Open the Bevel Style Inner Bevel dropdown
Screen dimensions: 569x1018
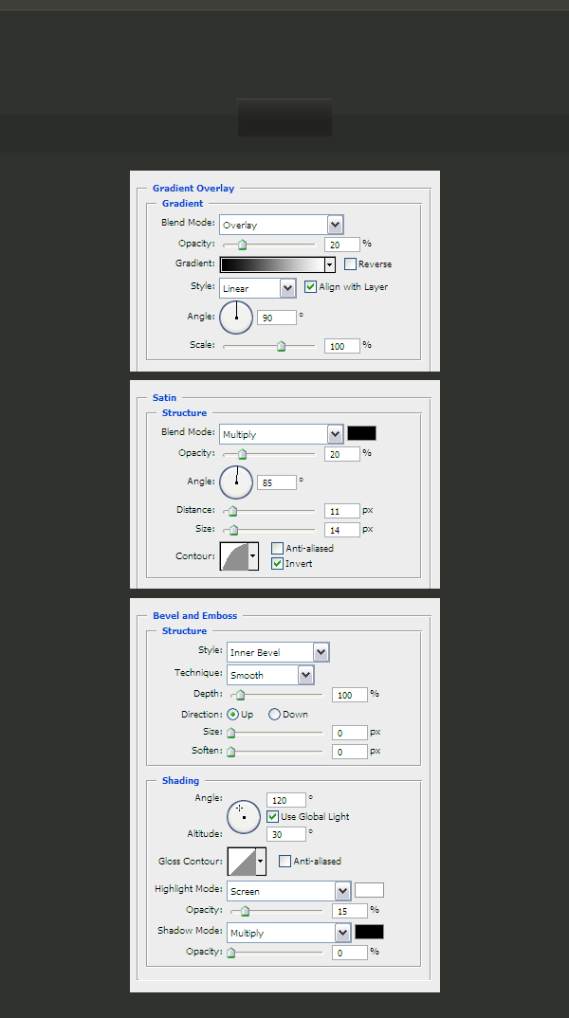pos(278,652)
